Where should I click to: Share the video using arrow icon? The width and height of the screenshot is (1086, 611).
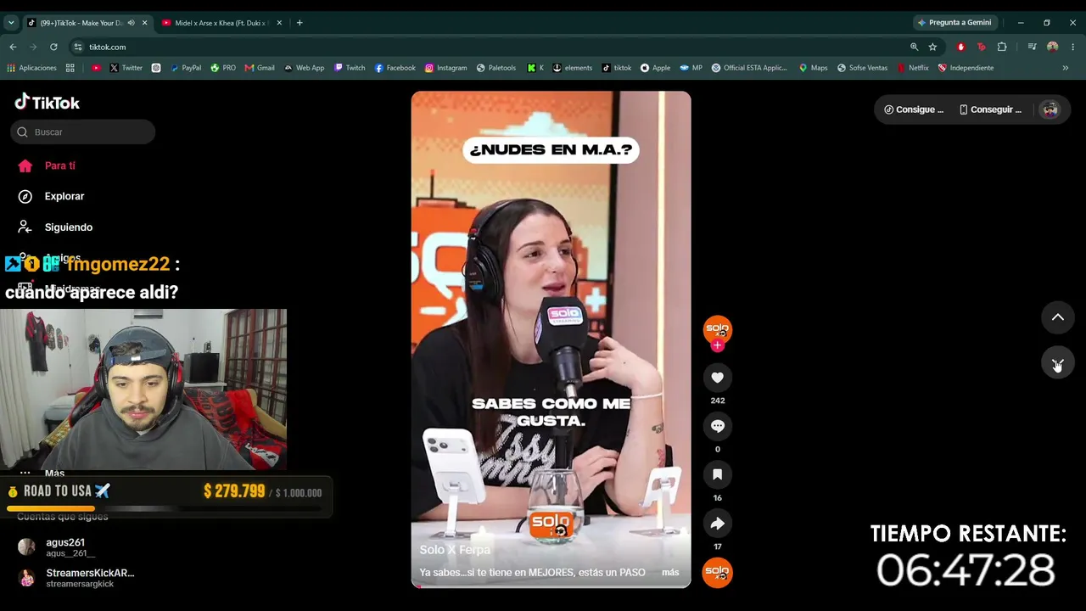point(717,524)
